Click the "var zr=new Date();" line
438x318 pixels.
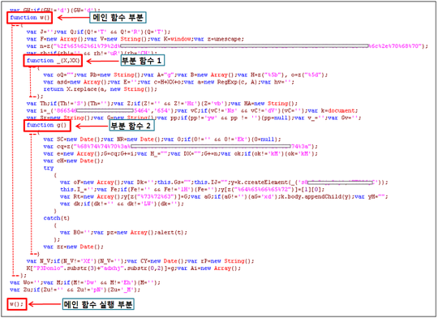pyautogui.click(x=73, y=247)
